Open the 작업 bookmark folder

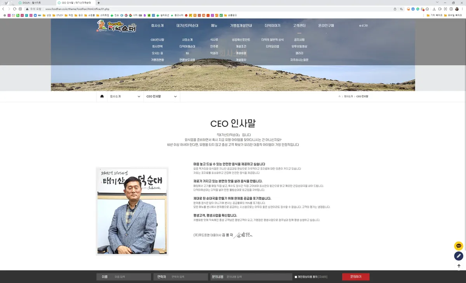coord(68,15)
